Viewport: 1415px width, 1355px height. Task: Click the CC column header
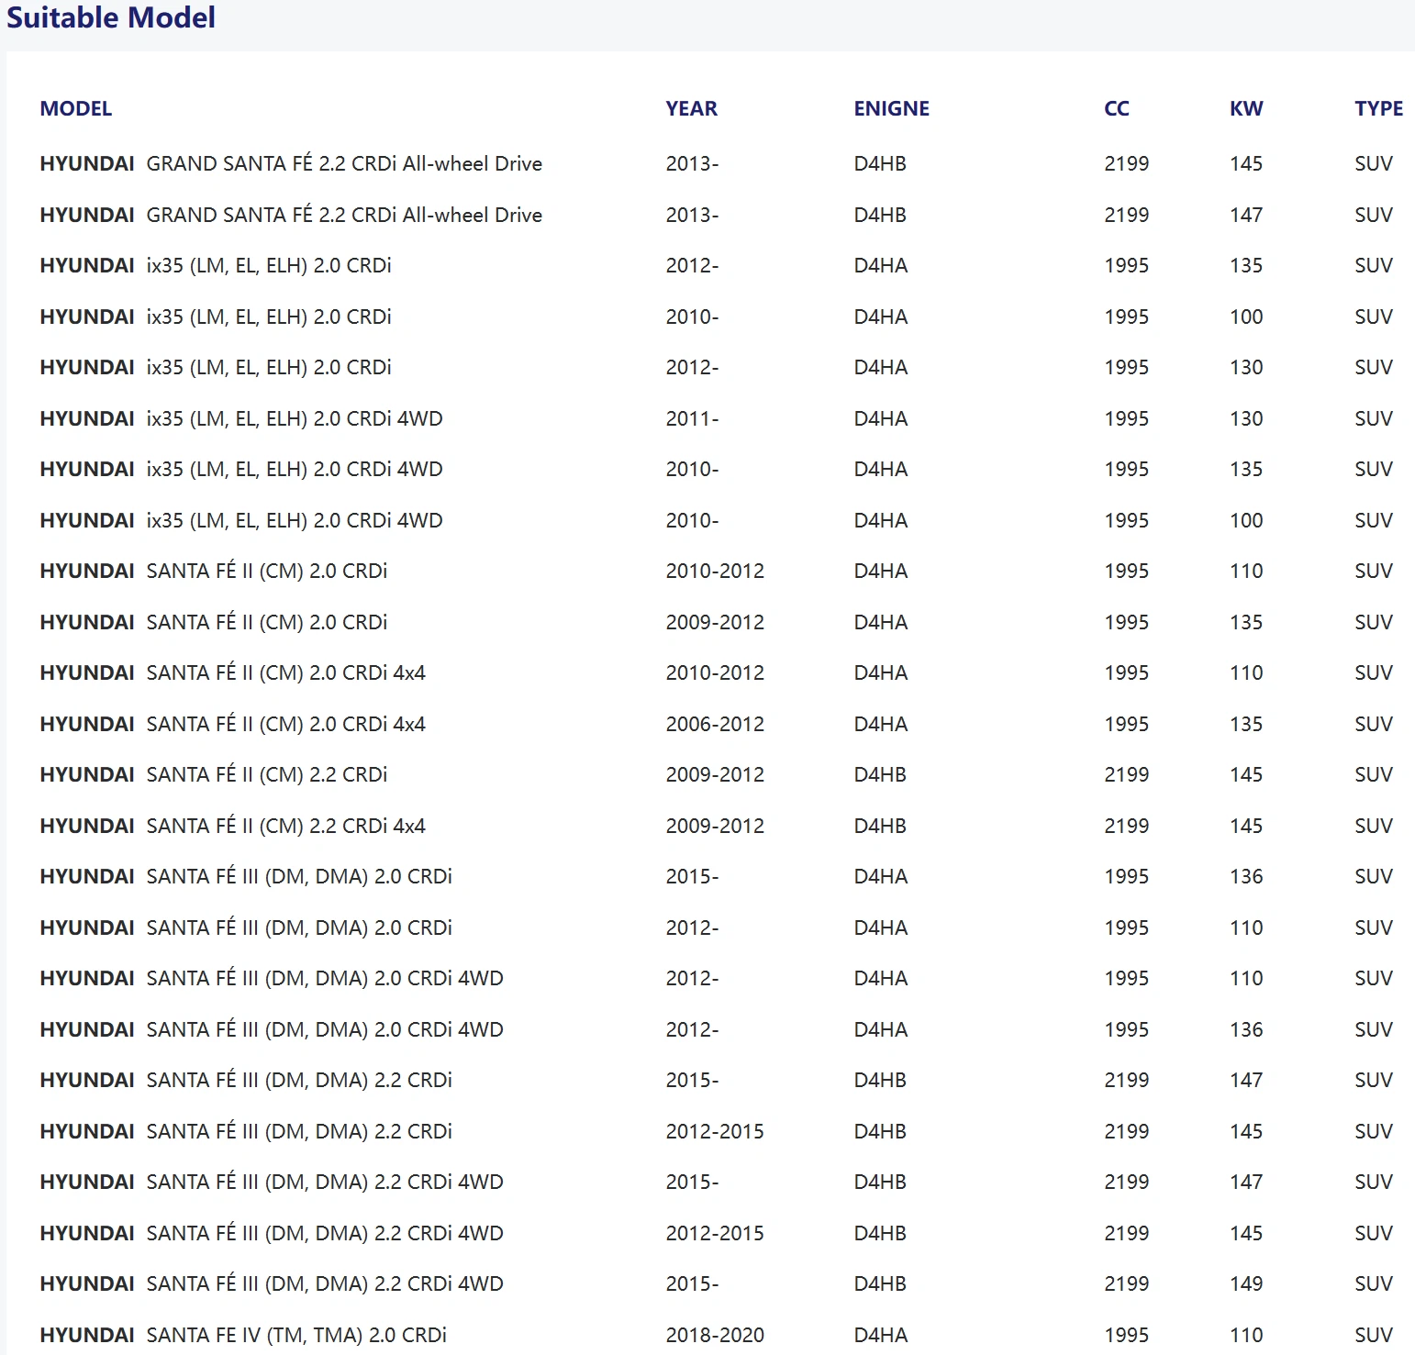pos(1117,108)
